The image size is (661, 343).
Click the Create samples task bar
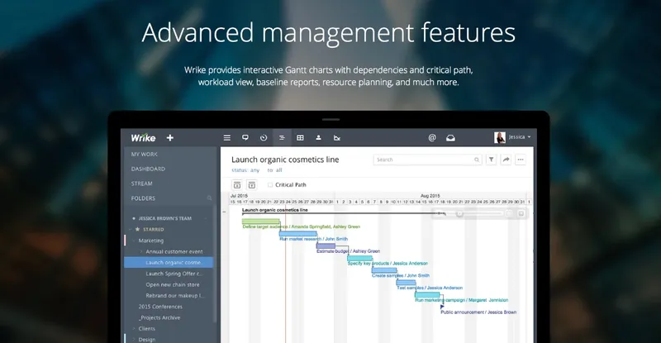tap(384, 270)
